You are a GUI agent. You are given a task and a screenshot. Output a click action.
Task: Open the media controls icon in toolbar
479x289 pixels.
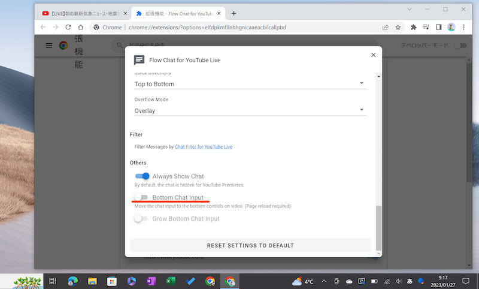[x=426, y=27]
